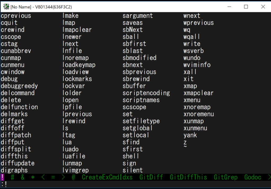The image size is (271, 189).
Task: Click the word 'setglobal'
Action: coord(138,128)
